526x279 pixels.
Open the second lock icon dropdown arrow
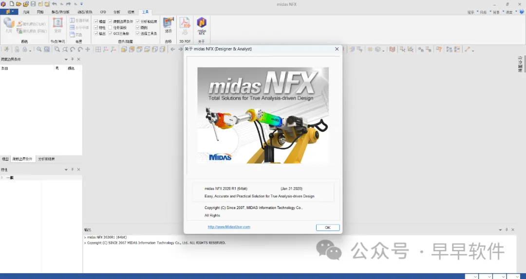click(x=30, y=51)
